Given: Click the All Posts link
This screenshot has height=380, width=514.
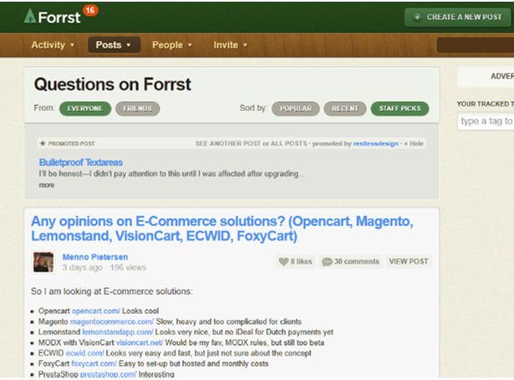Looking at the screenshot, I should pos(289,144).
